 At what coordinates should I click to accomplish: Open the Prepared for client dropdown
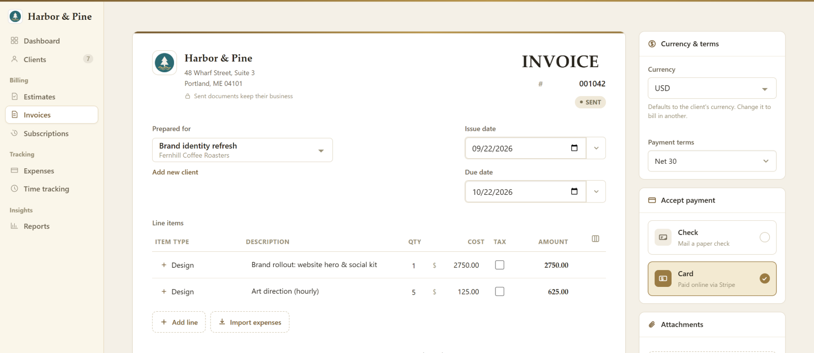point(242,150)
